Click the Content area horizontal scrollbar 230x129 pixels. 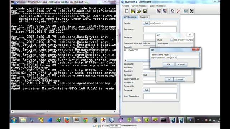tap(137, 61)
